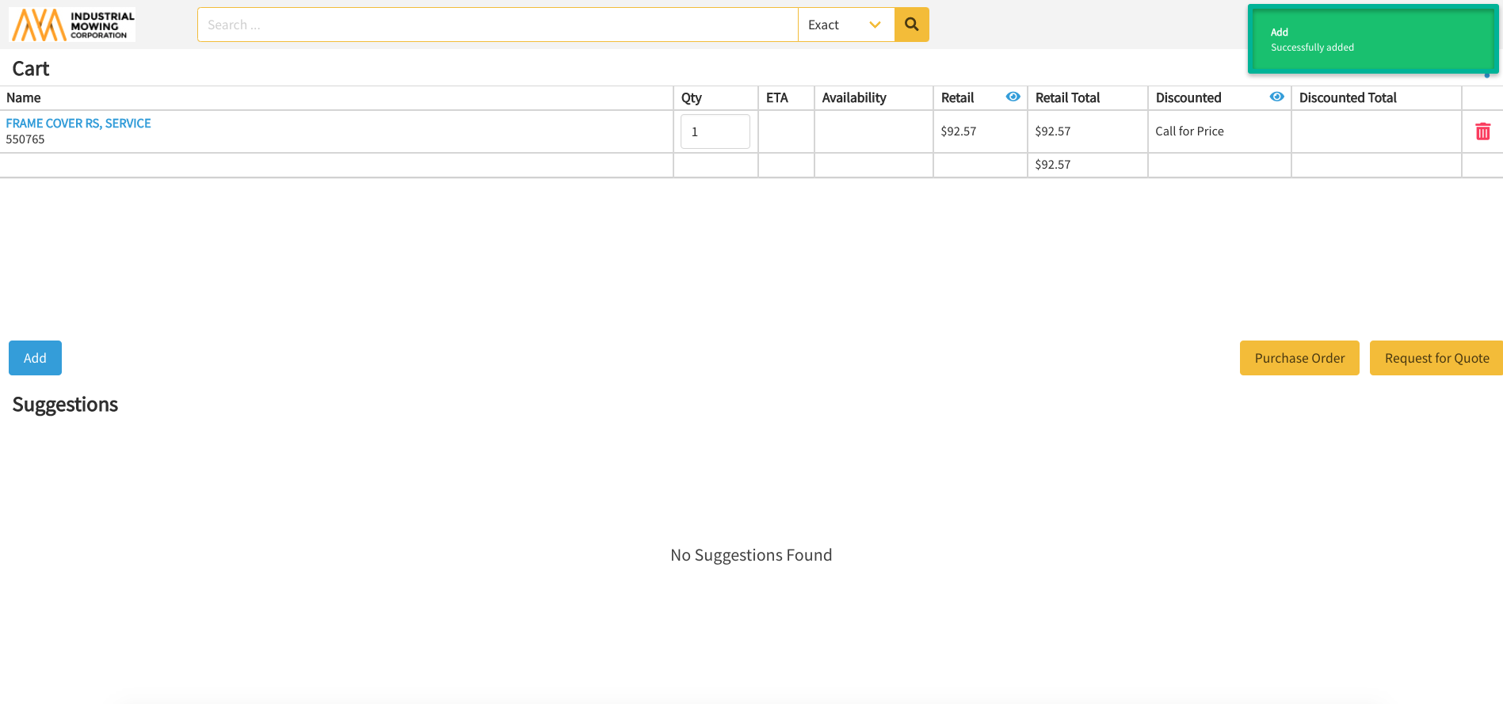Focus the Search text field
This screenshot has height=704, width=1503.
(x=497, y=25)
